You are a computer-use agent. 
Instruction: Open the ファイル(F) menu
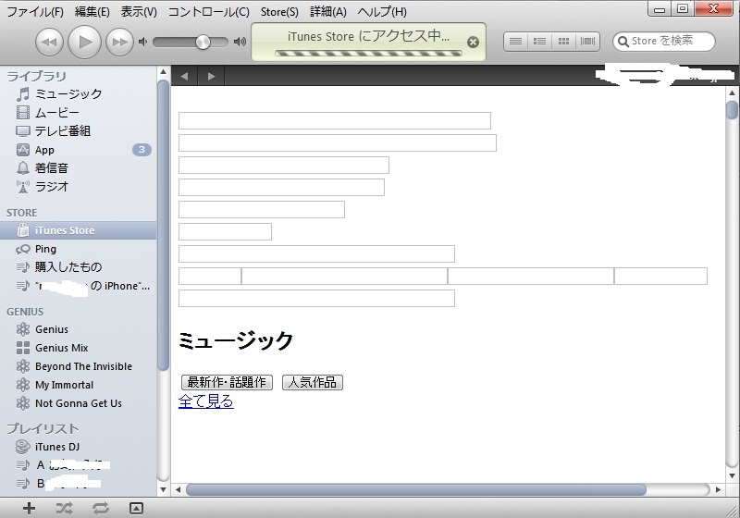coord(35,11)
